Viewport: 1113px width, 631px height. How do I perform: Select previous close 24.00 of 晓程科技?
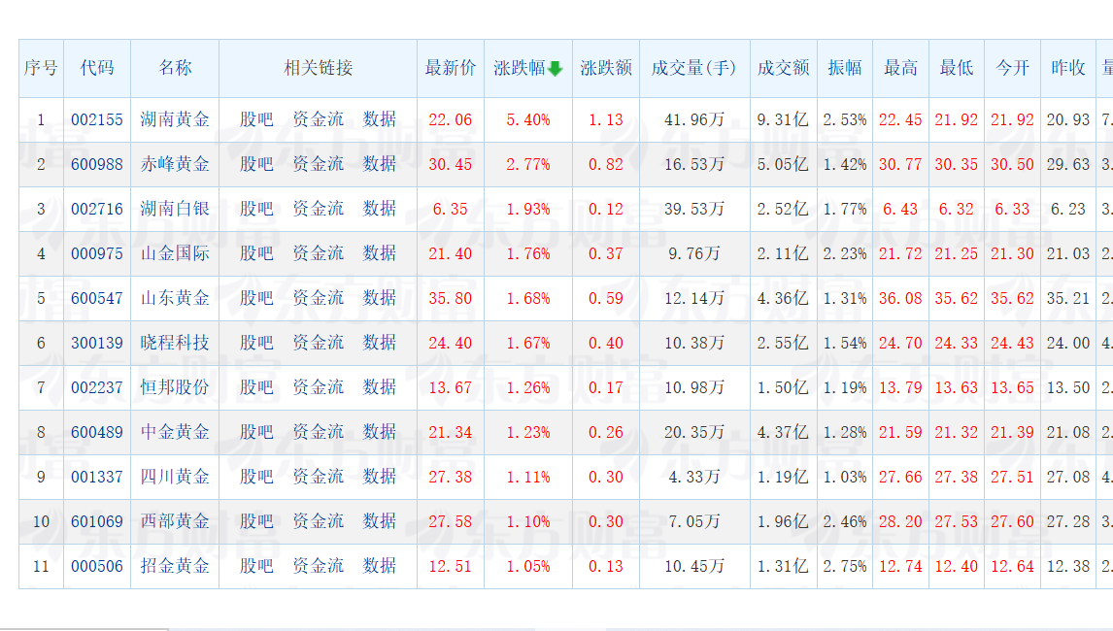(x=1068, y=344)
